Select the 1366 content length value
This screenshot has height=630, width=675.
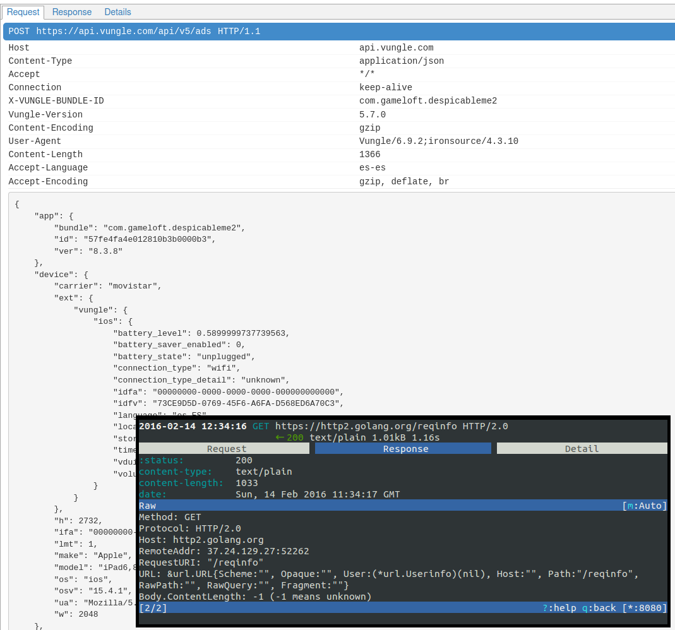click(x=370, y=155)
